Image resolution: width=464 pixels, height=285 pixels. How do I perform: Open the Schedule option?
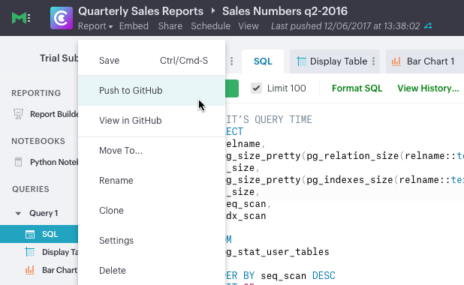(x=210, y=26)
